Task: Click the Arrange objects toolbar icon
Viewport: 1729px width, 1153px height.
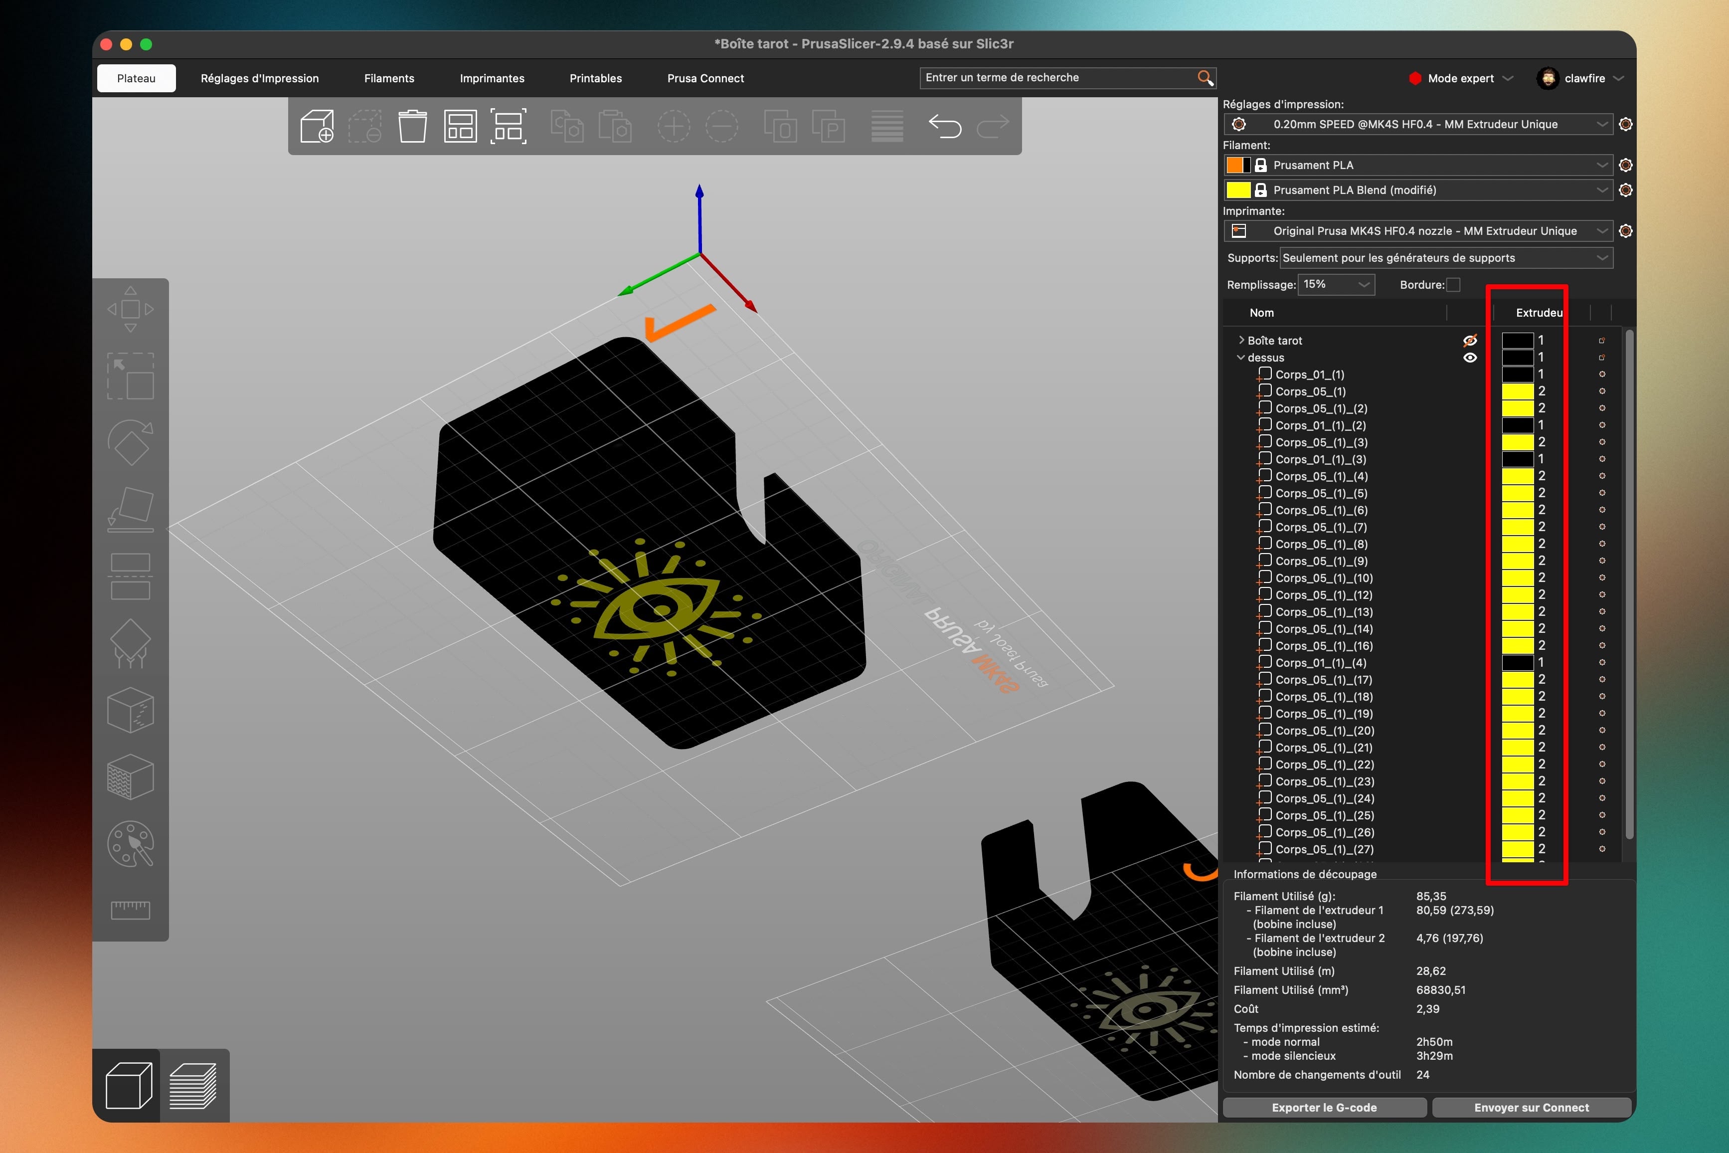Action: click(x=460, y=127)
